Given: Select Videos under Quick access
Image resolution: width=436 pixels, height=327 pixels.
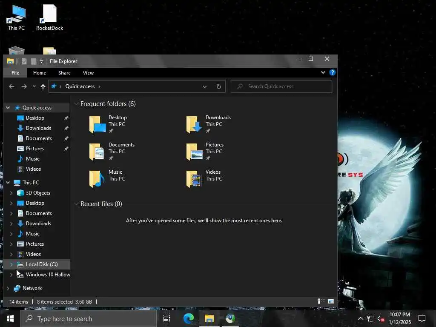Looking at the screenshot, I should (33, 169).
